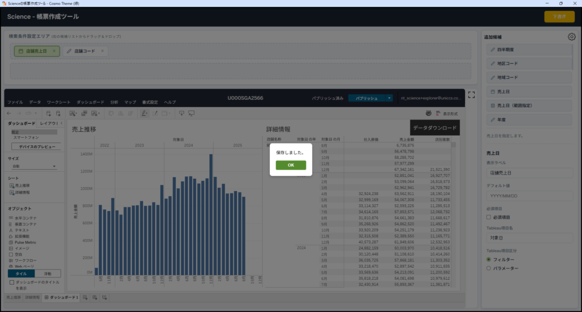Select 四半期度 in candidate list
The height and width of the screenshot is (312, 582).
[x=529, y=50]
